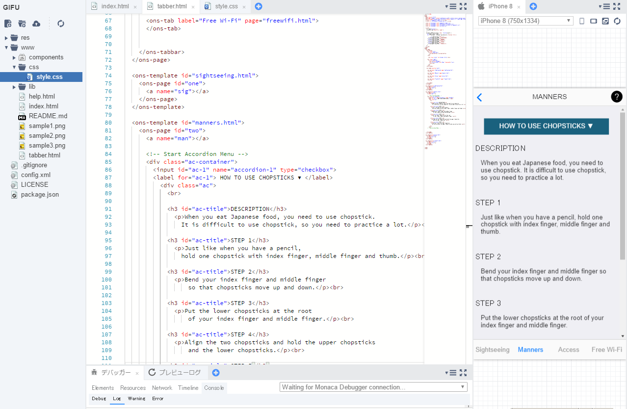This screenshot has height=409, width=627.
Task: Open the editor pane menu list icon
Action: (x=451, y=6)
